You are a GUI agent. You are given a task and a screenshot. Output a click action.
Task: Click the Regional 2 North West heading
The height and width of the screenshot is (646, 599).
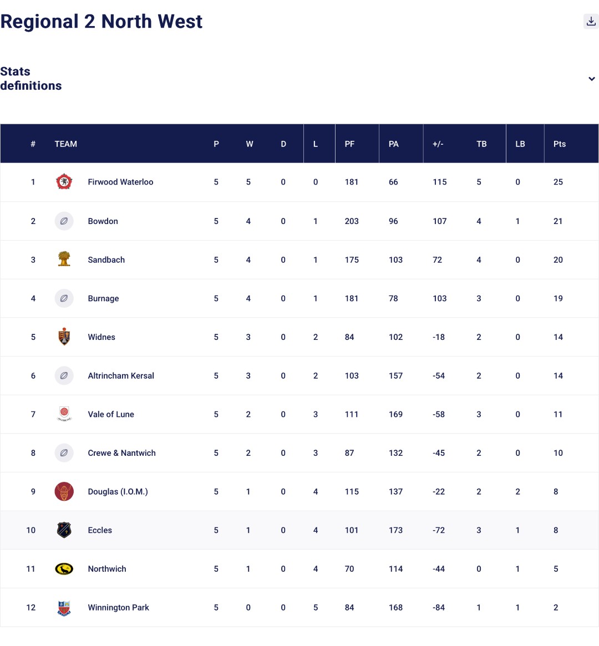pos(101,22)
